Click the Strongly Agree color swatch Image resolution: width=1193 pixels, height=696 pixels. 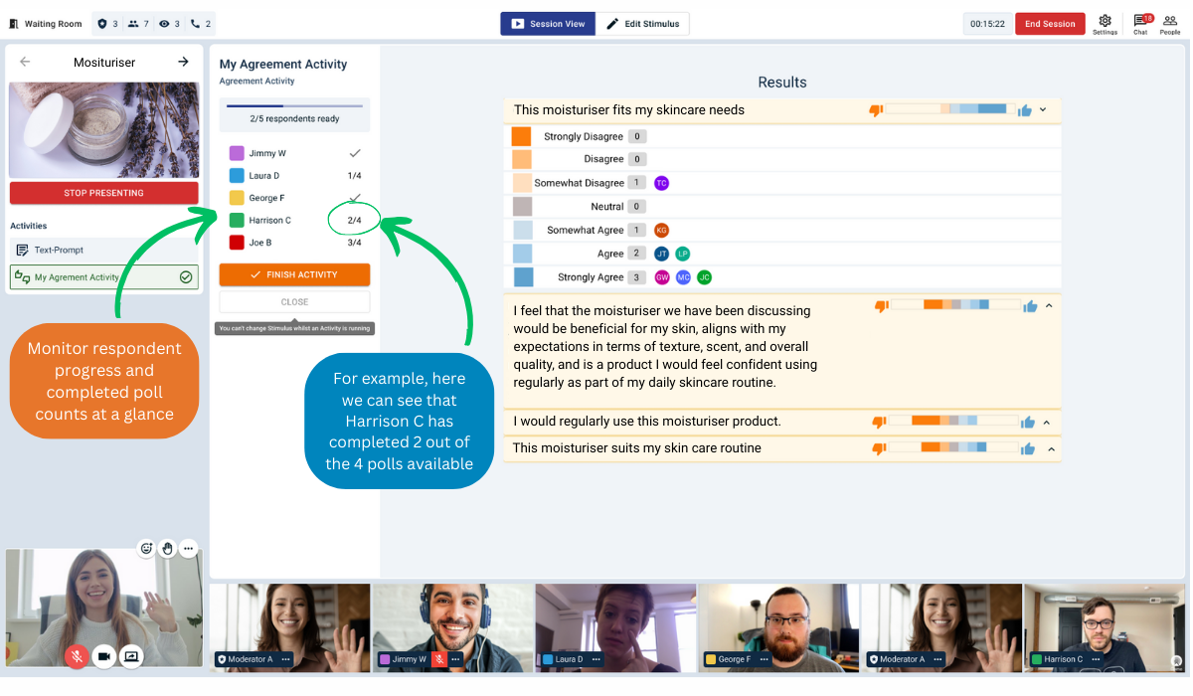tap(522, 277)
